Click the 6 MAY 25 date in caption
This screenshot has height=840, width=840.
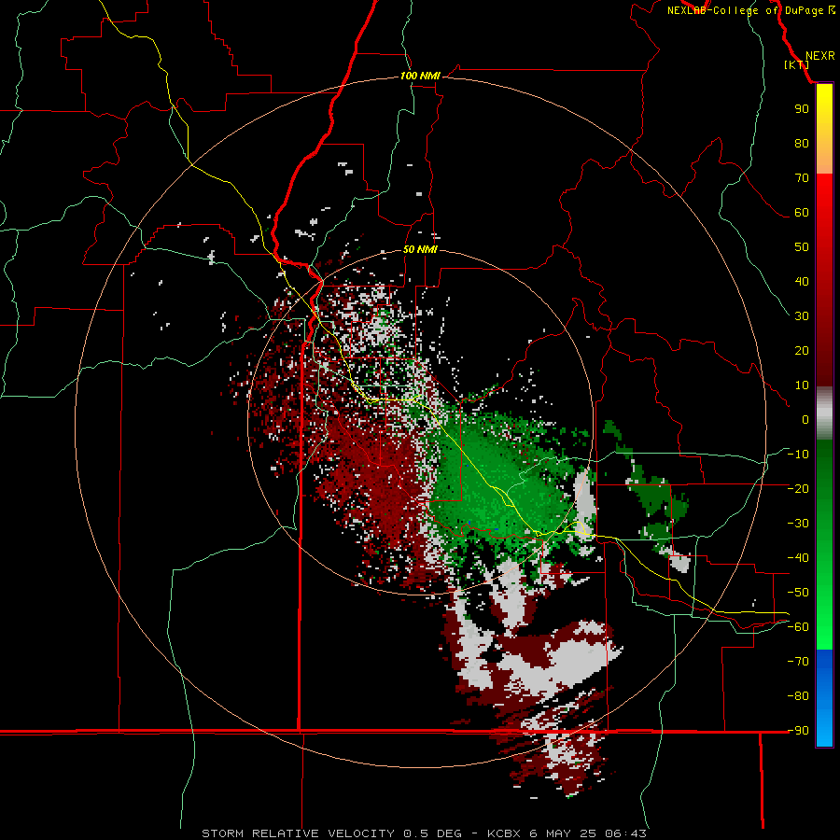click(x=563, y=833)
